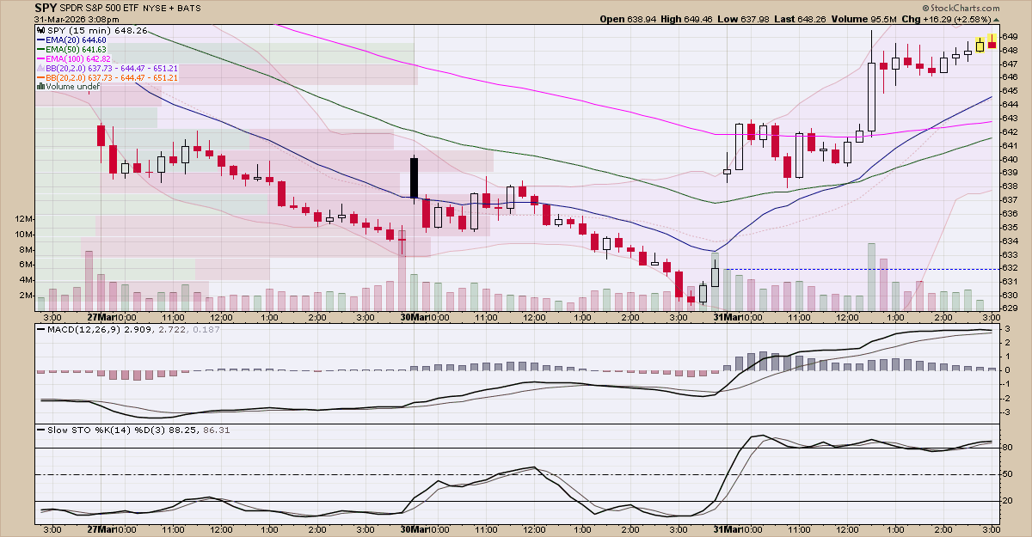
Task: Click the green EMA(50) line swatch in legend
Action: click(x=40, y=49)
